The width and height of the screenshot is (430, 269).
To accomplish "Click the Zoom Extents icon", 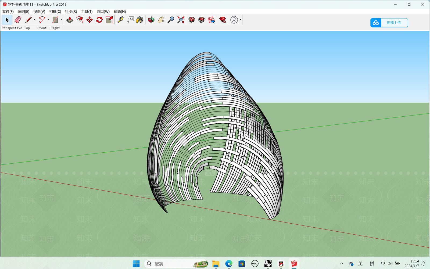I will [181, 20].
